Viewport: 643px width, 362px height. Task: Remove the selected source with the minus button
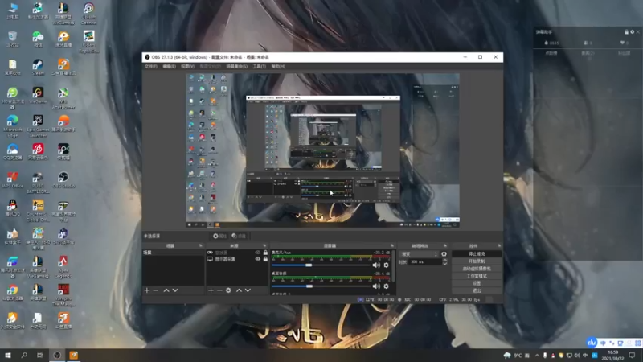219,290
